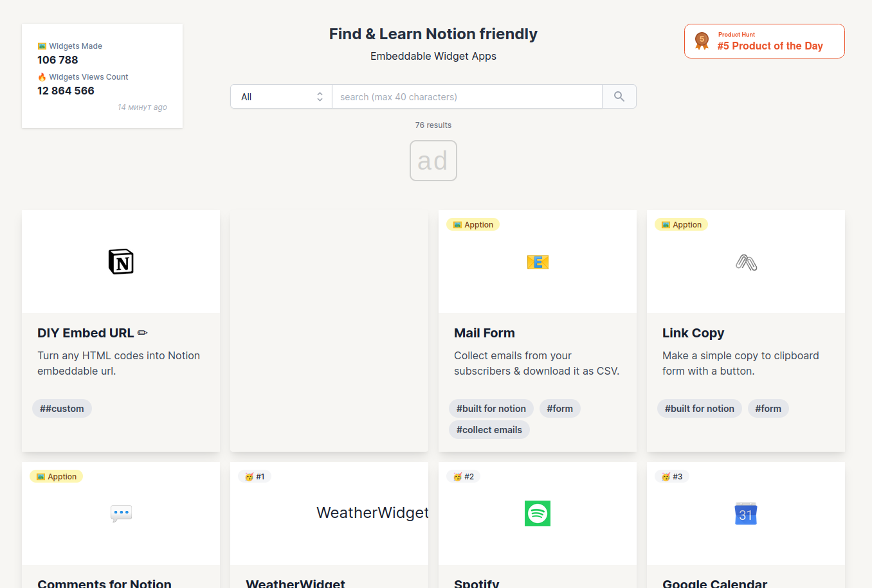The width and height of the screenshot is (872, 588).
Task: Click the magnifier search button
Action: [x=619, y=96]
